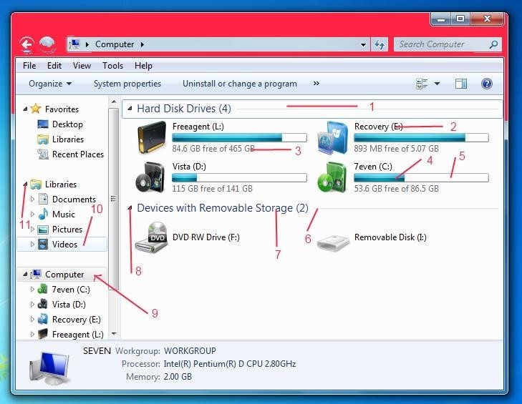Open the Freeagent (L:) drive icon

coord(151,138)
